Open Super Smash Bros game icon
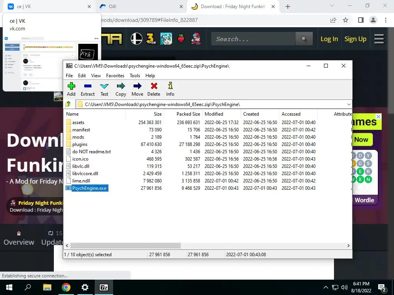The height and width of the screenshot is (295, 394). [137, 39]
